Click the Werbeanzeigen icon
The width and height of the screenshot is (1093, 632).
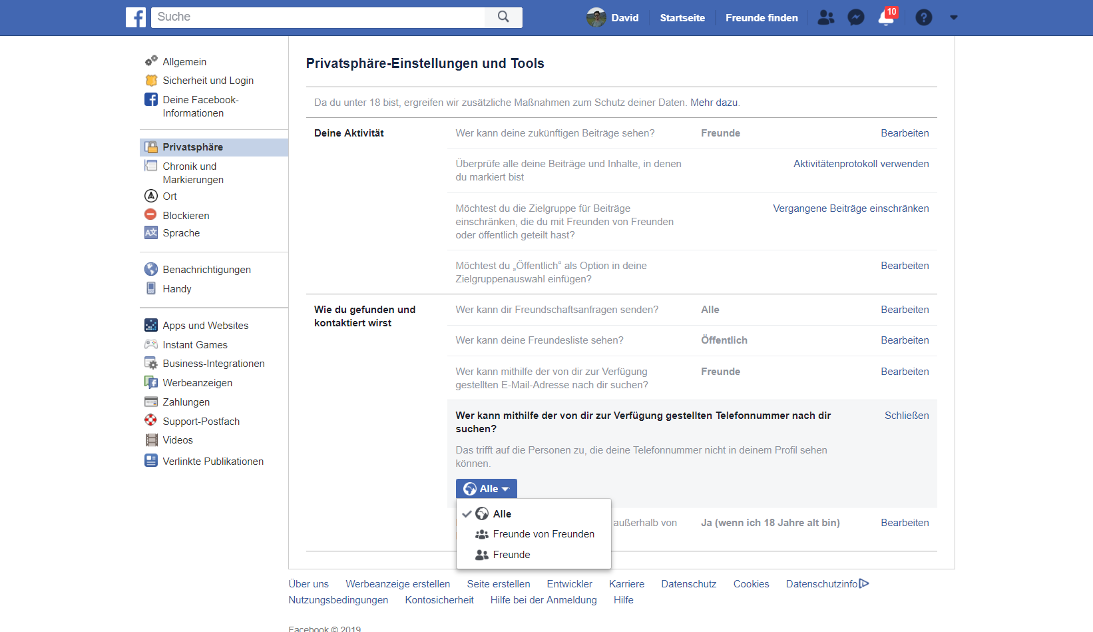point(151,382)
